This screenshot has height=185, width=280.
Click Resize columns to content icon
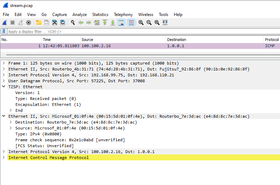(165, 23)
